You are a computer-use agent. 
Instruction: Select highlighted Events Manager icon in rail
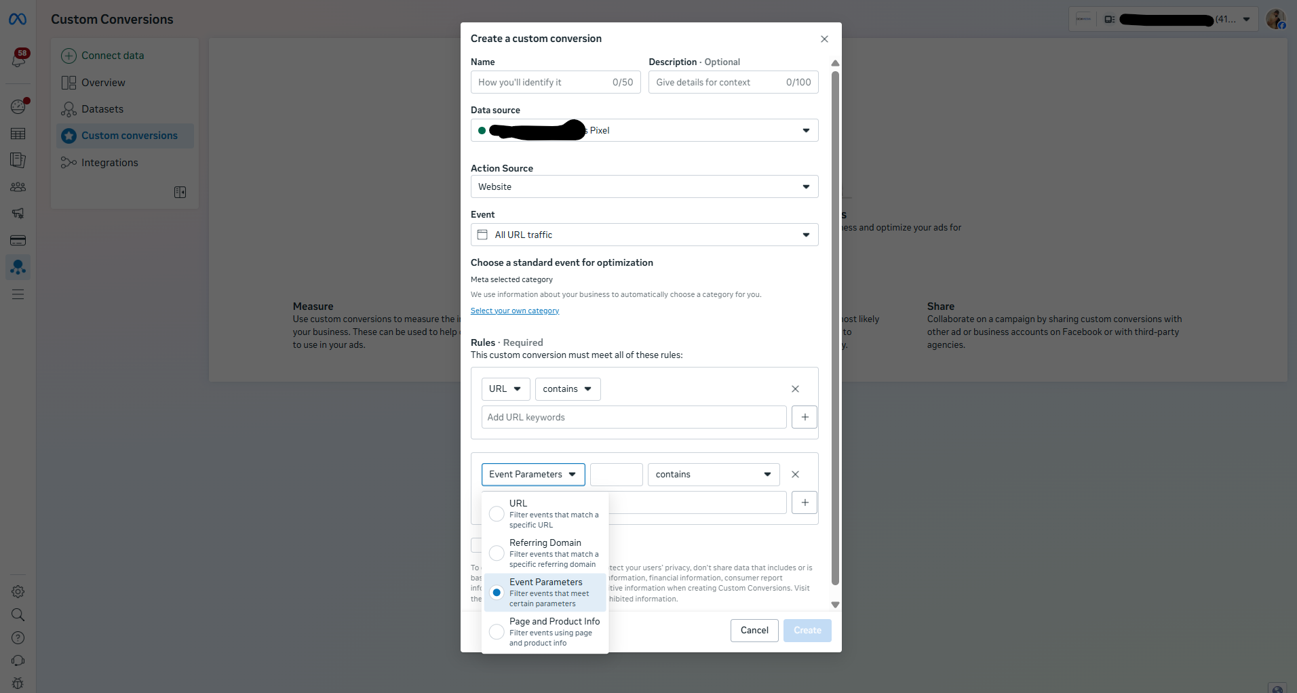tap(18, 267)
